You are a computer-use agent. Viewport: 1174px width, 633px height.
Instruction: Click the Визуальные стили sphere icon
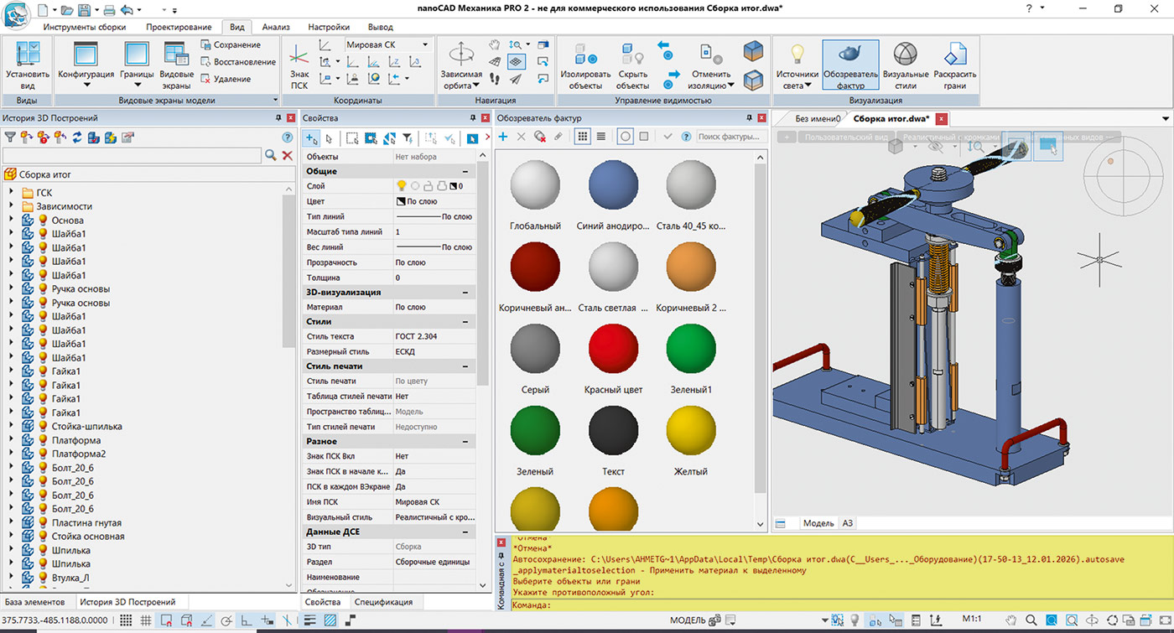[x=906, y=55]
